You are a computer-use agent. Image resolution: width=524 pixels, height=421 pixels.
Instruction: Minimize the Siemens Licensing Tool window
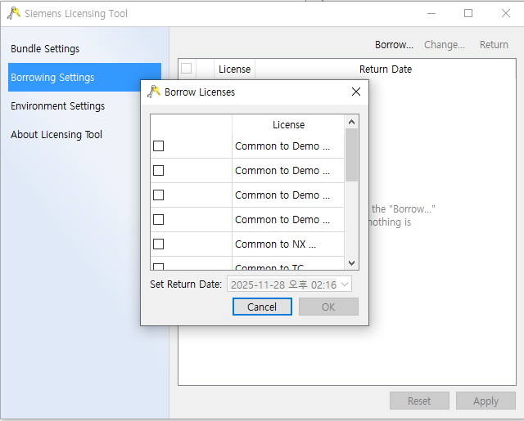point(431,14)
